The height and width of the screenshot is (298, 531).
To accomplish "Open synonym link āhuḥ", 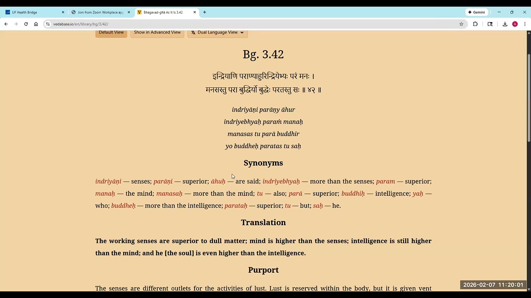I will click(x=218, y=181).
